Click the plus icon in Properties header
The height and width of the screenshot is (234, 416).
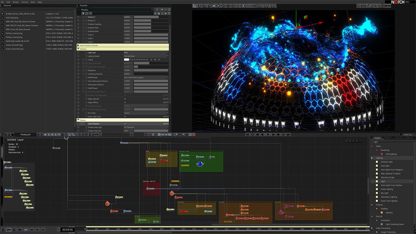tap(162, 10)
